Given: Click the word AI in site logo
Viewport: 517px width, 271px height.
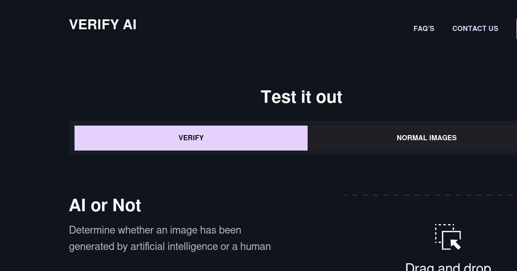Looking at the screenshot, I should (130, 25).
